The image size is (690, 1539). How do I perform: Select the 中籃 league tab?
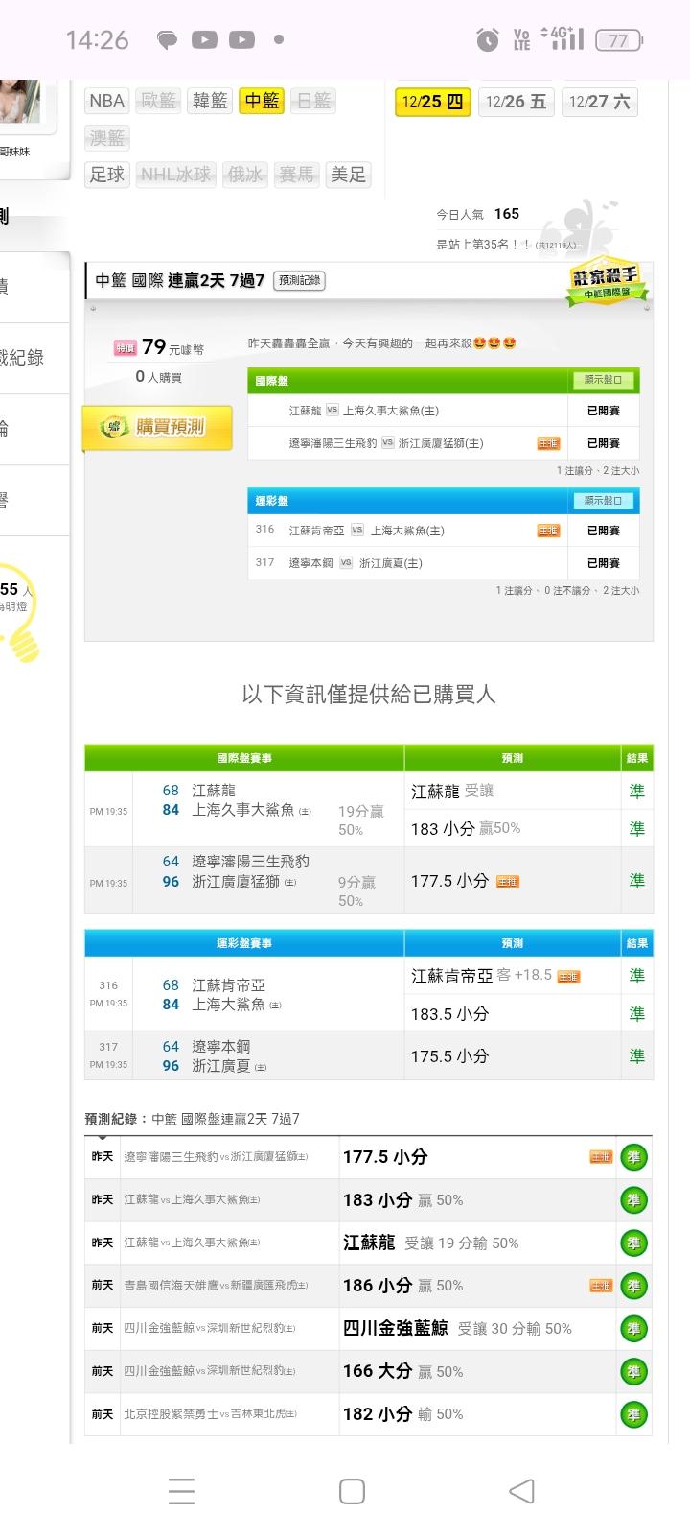[262, 101]
